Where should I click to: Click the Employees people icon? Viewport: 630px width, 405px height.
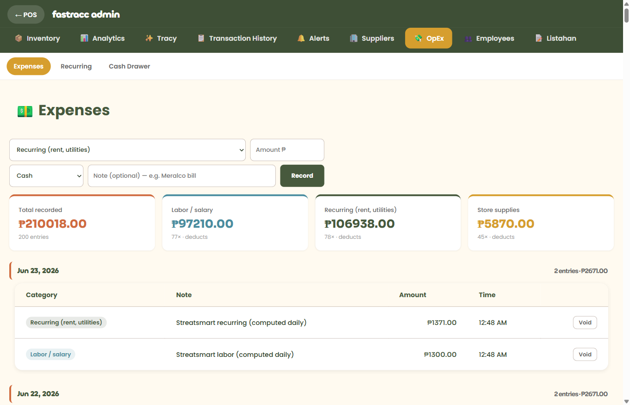point(468,38)
